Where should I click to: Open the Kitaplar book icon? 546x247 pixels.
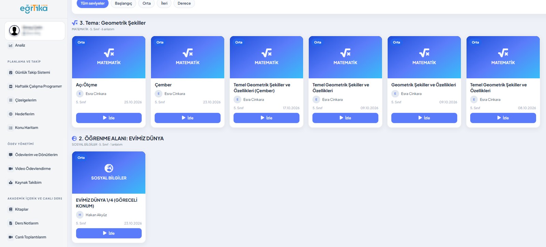pos(11,210)
